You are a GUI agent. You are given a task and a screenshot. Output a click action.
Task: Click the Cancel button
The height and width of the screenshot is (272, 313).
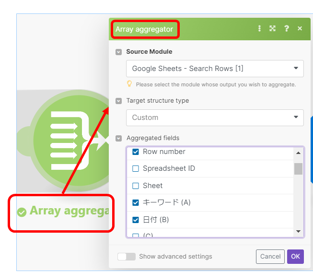[x=270, y=257]
